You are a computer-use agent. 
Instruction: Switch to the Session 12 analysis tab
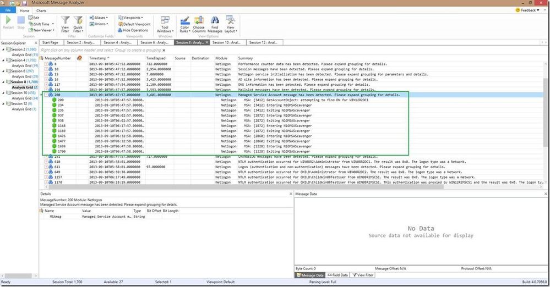pyautogui.click(x=264, y=42)
